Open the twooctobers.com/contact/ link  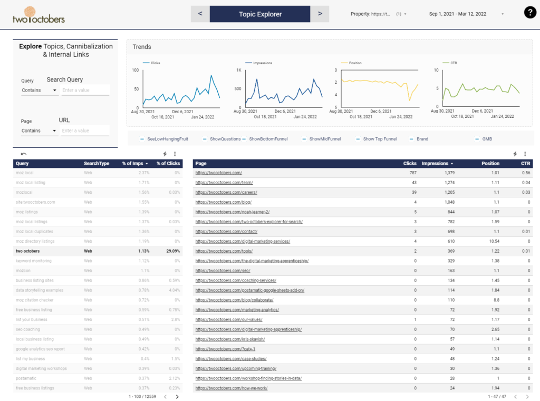226,232
